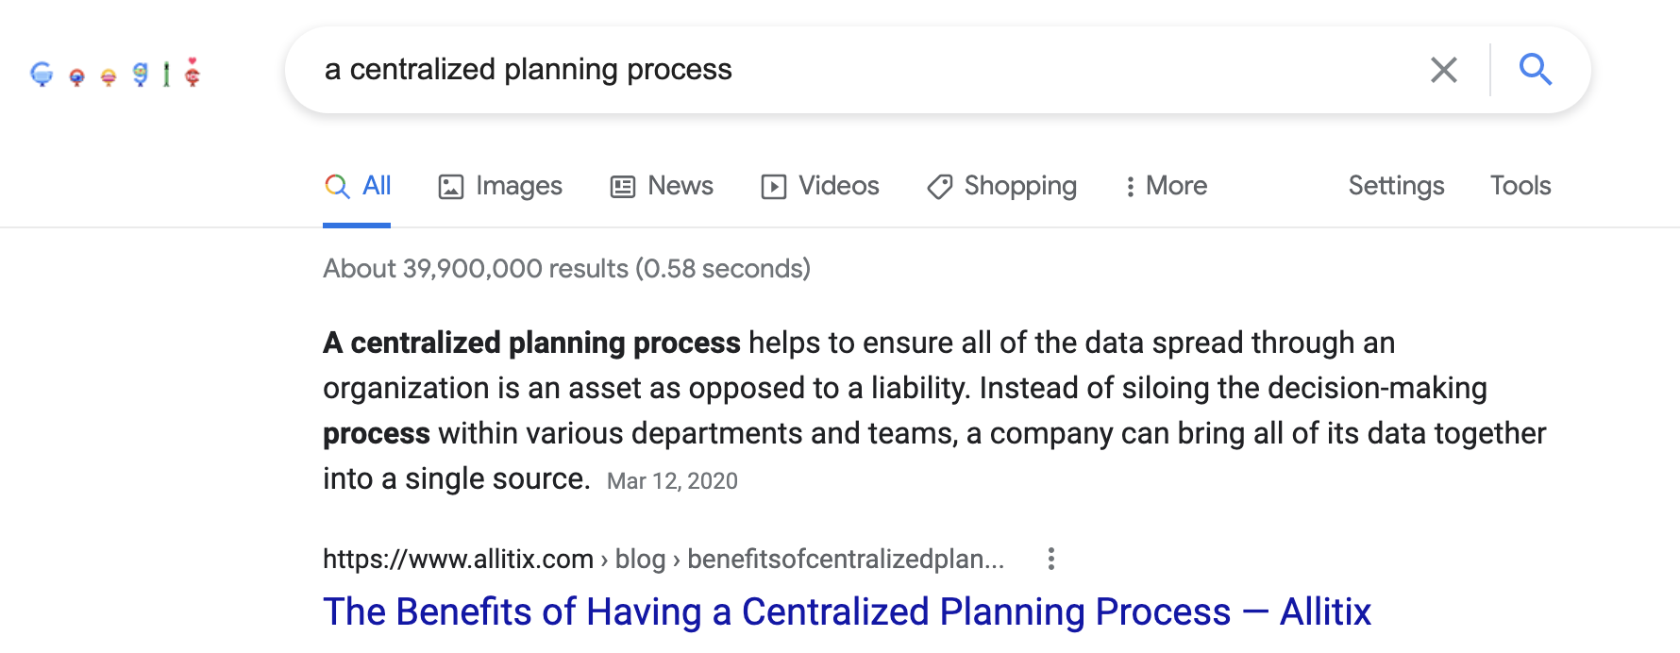Select the All results tab
The image size is (1680, 653).
358,186
